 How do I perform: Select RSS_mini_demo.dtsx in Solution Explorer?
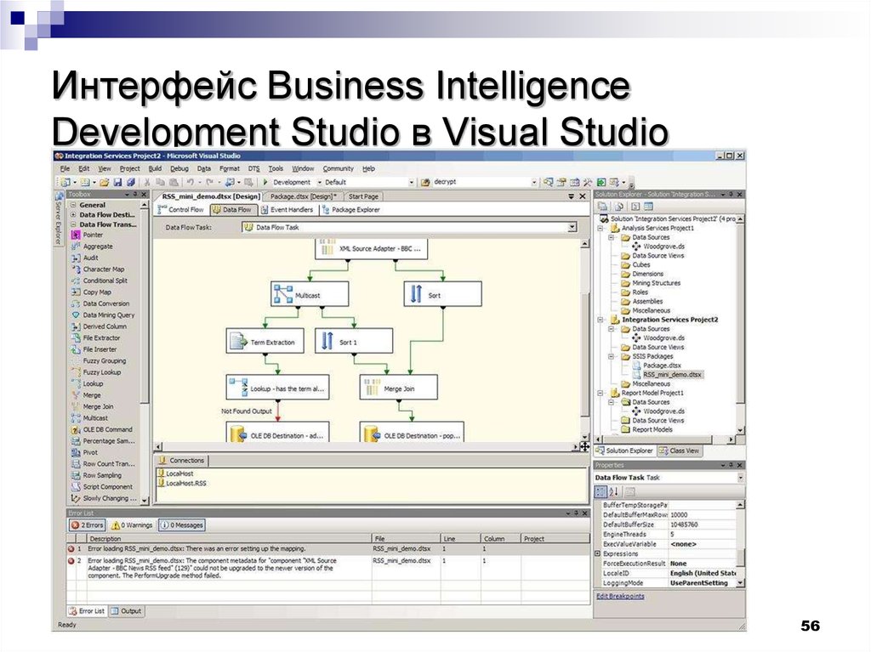point(673,374)
